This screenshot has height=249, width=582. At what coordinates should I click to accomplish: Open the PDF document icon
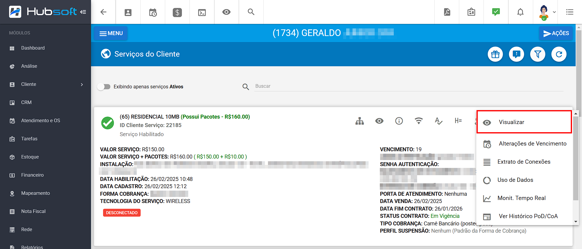point(447,12)
